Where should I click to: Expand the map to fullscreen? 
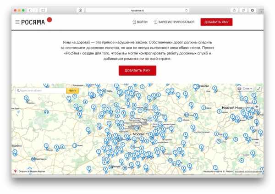(259, 89)
